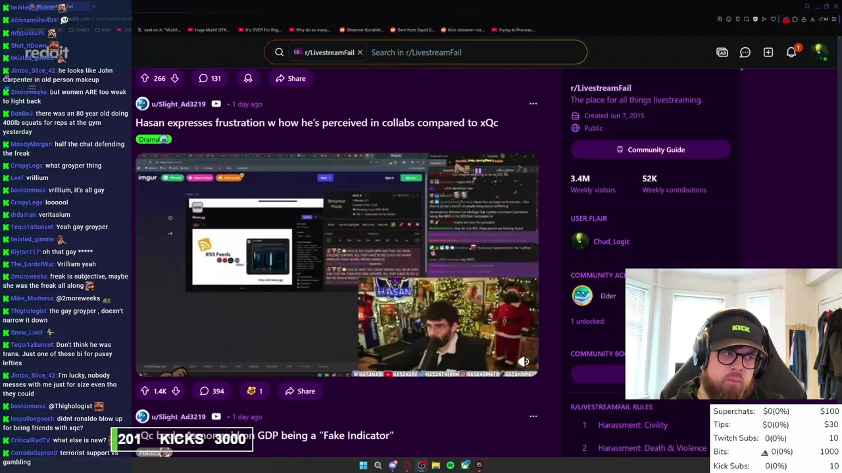Expand rule 1 Harassment: Civility
The width and height of the screenshot is (842, 473).
(x=633, y=425)
